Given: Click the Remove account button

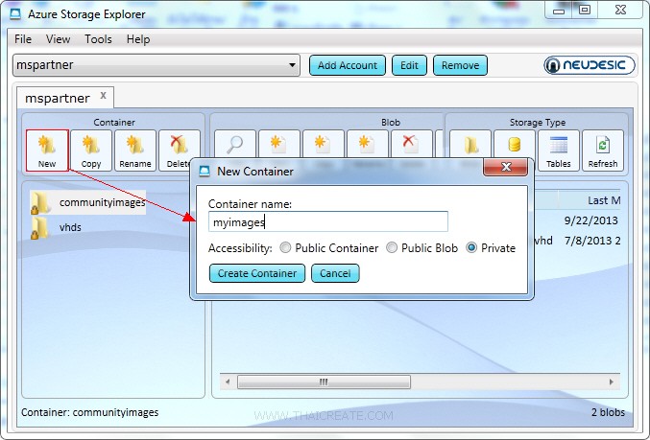Looking at the screenshot, I should 460,65.
